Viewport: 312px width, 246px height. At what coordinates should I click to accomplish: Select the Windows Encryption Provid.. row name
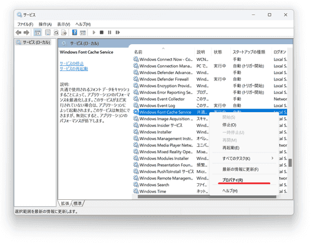(165, 86)
